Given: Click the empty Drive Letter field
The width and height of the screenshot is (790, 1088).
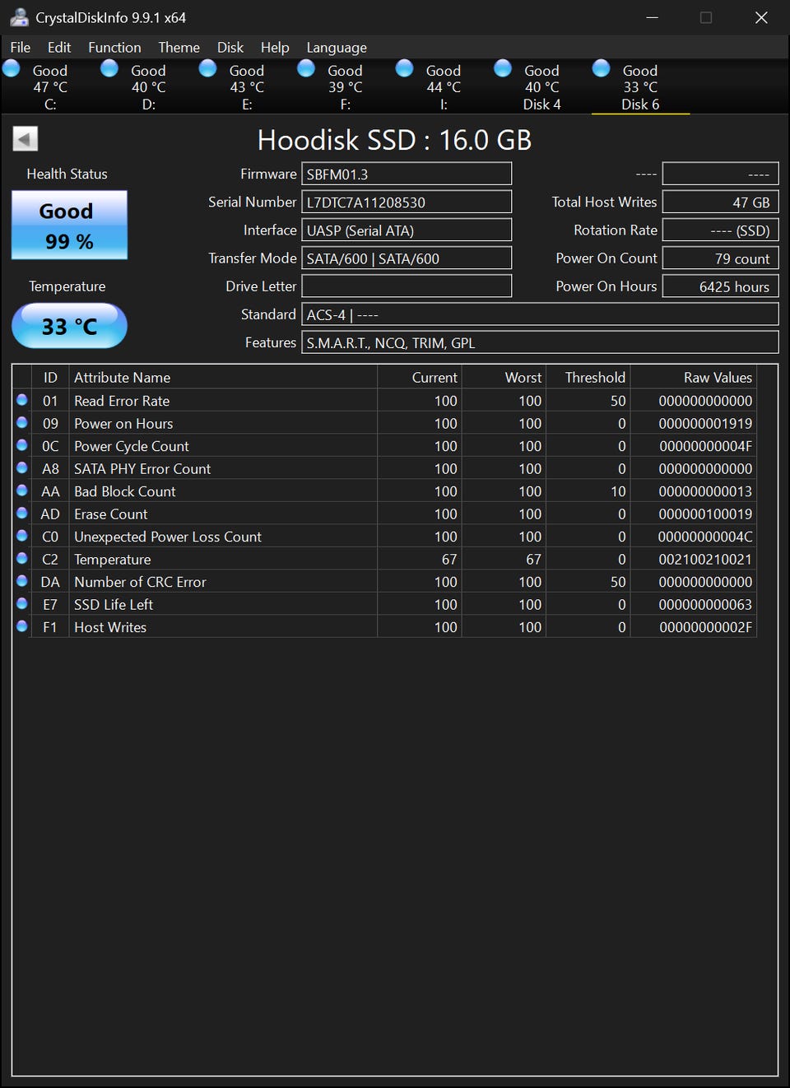Looking at the screenshot, I should point(407,286).
